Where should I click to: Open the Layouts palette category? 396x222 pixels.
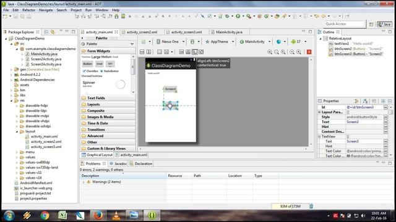click(108, 104)
